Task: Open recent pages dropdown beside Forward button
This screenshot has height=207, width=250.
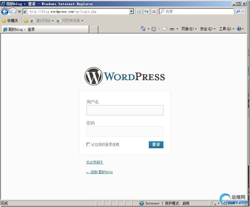Action: tap(19, 11)
